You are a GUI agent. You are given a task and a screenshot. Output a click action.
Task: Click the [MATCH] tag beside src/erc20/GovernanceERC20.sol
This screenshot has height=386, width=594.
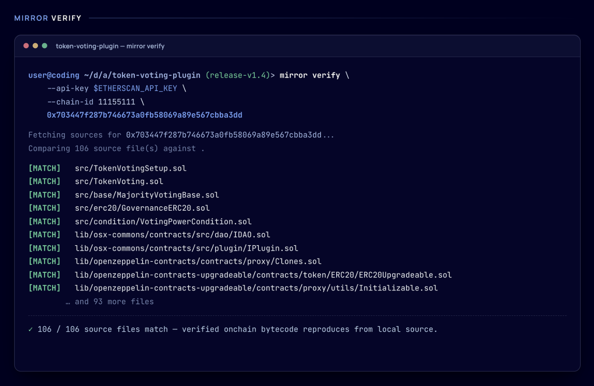44,209
